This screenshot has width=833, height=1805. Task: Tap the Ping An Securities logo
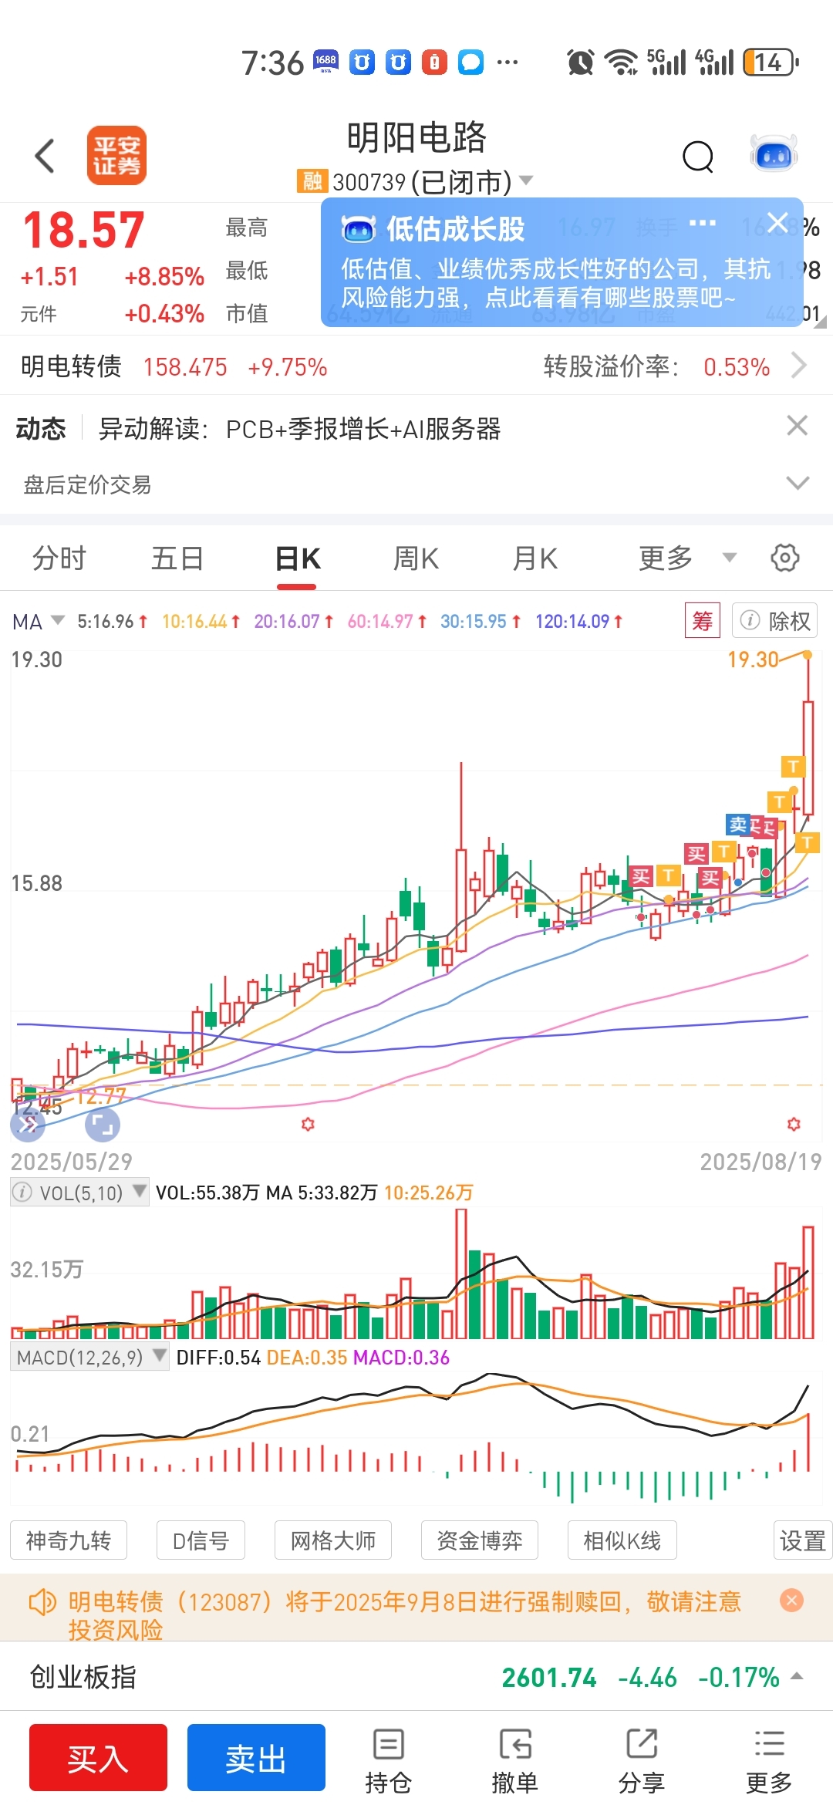(x=116, y=156)
